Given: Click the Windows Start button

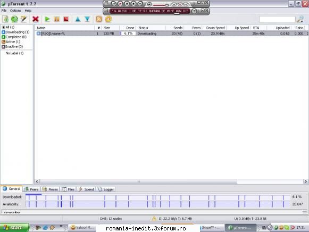Looking at the screenshot, I should (14, 228).
